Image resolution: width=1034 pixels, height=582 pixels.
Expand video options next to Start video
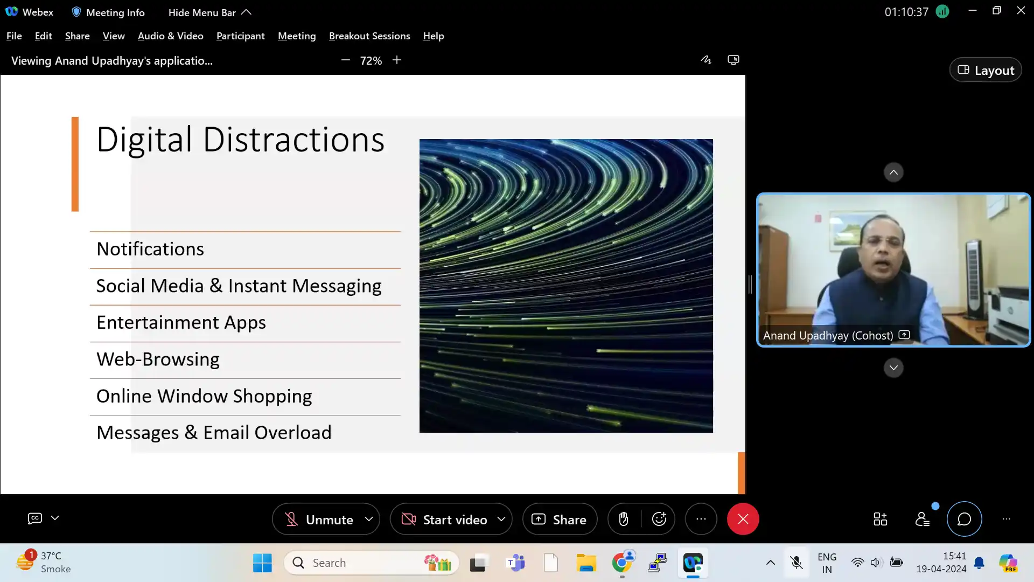pos(501,519)
